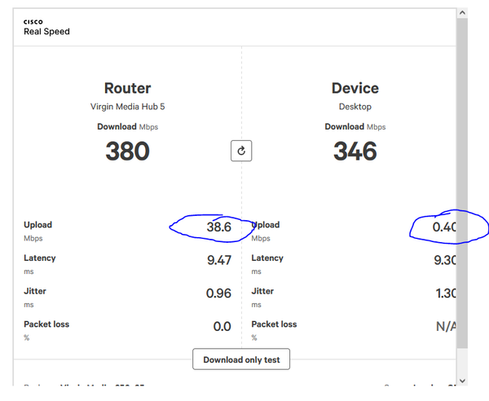Viewport: 489px width, 401px height.
Task: Click the Desktop device label
Action: pyautogui.click(x=355, y=107)
